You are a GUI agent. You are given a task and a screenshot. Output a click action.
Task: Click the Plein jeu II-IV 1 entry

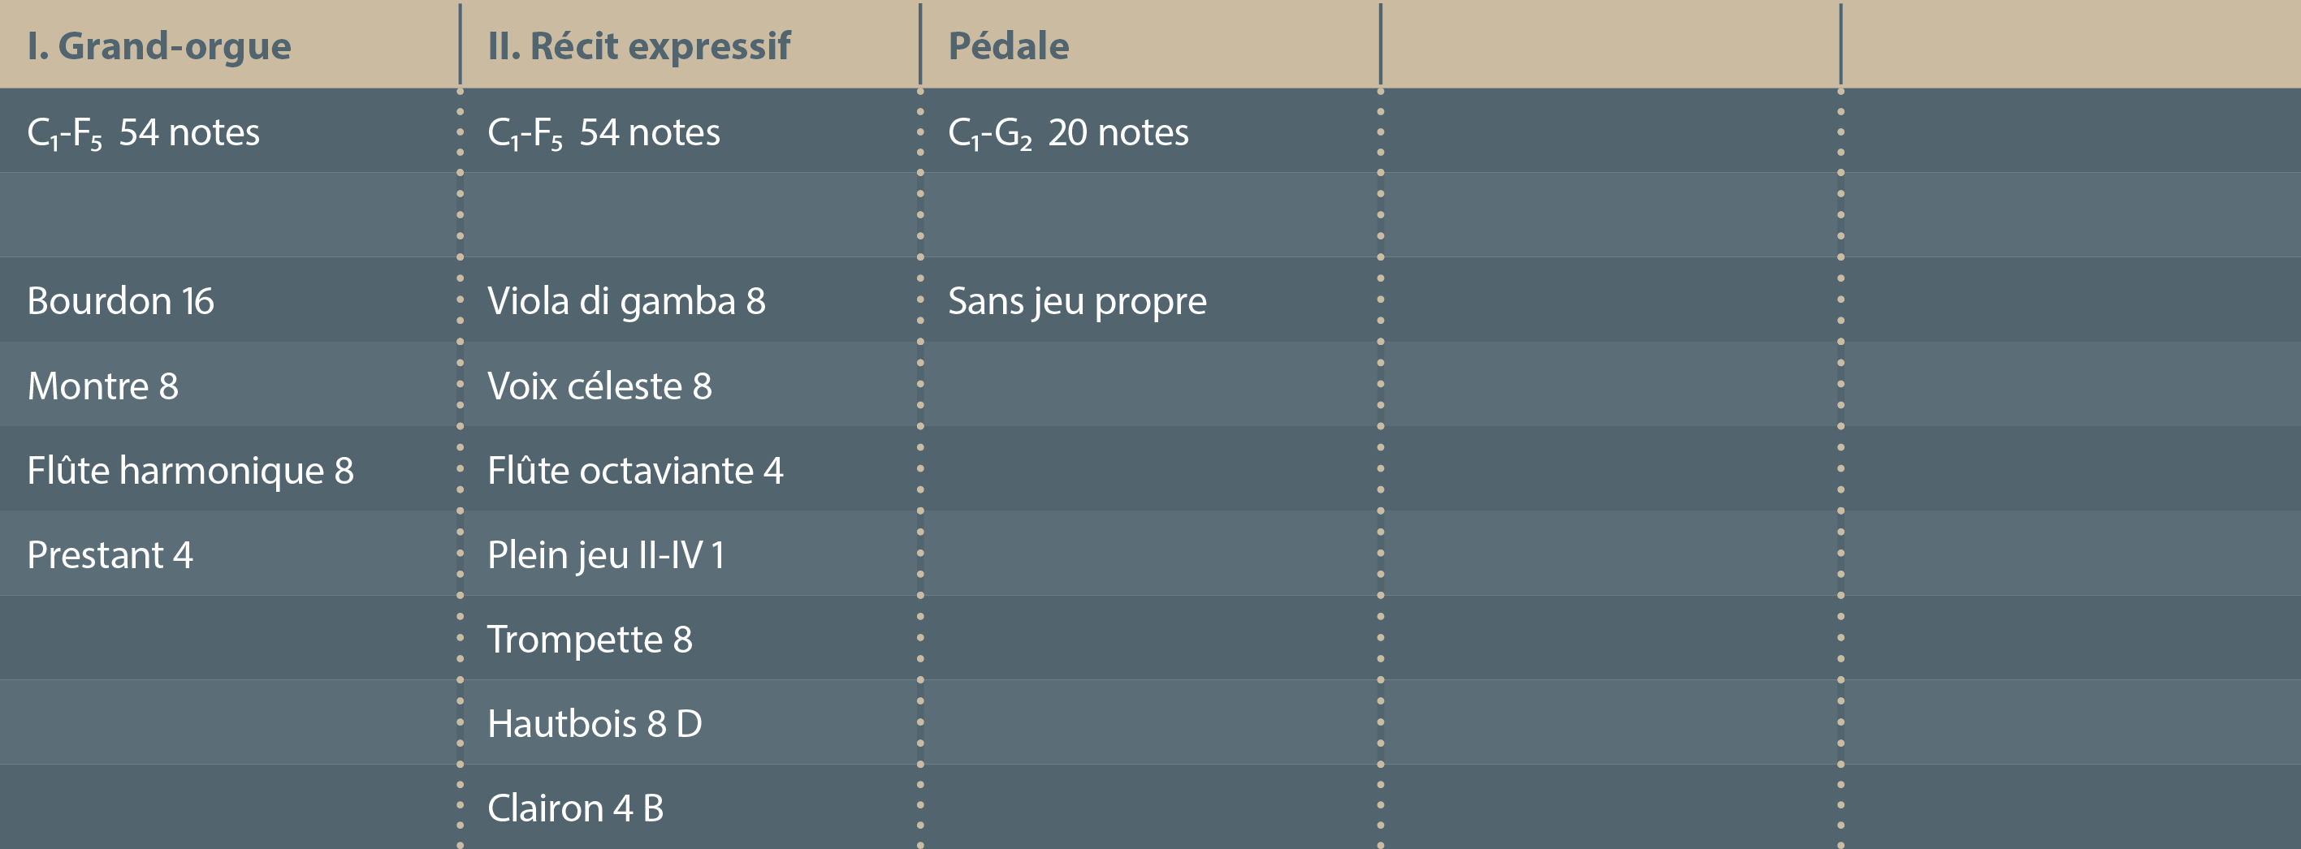[606, 554]
